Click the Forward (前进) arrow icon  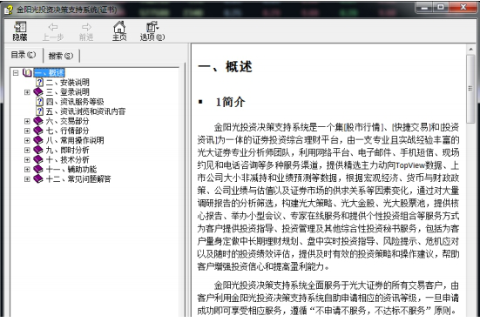[86, 27]
